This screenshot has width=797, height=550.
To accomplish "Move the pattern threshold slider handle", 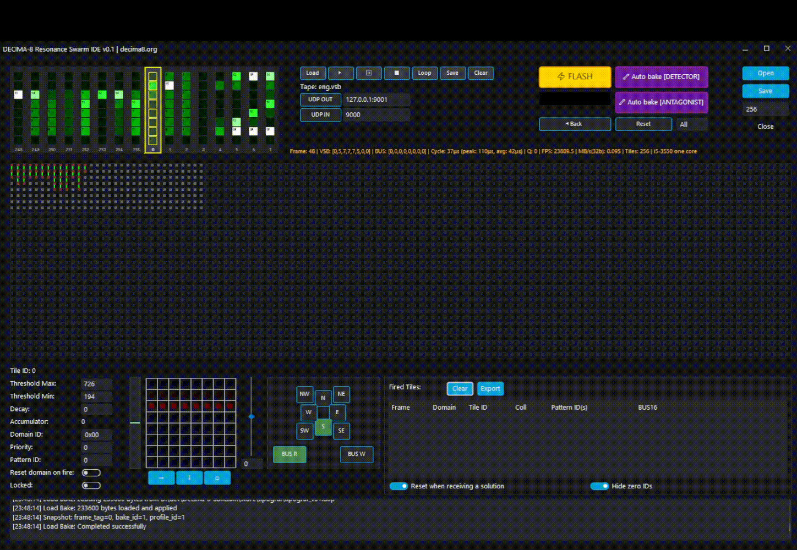I will (251, 417).
